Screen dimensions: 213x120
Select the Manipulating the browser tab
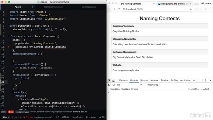click(175, 4)
